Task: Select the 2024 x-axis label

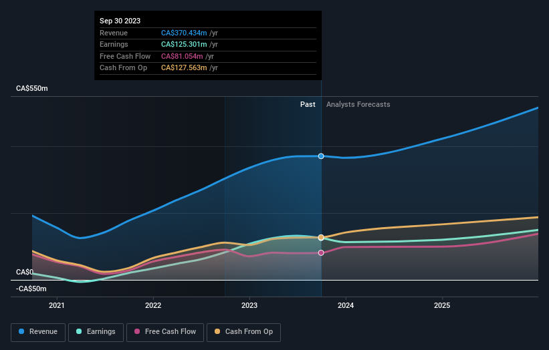Action: pos(346,305)
